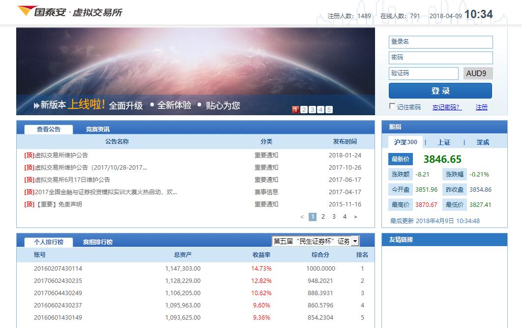Image resolution: width=522 pixels, height=328 pixels.
Task: Click the AUD9 captcha image
Action: pyautogui.click(x=477, y=74)
